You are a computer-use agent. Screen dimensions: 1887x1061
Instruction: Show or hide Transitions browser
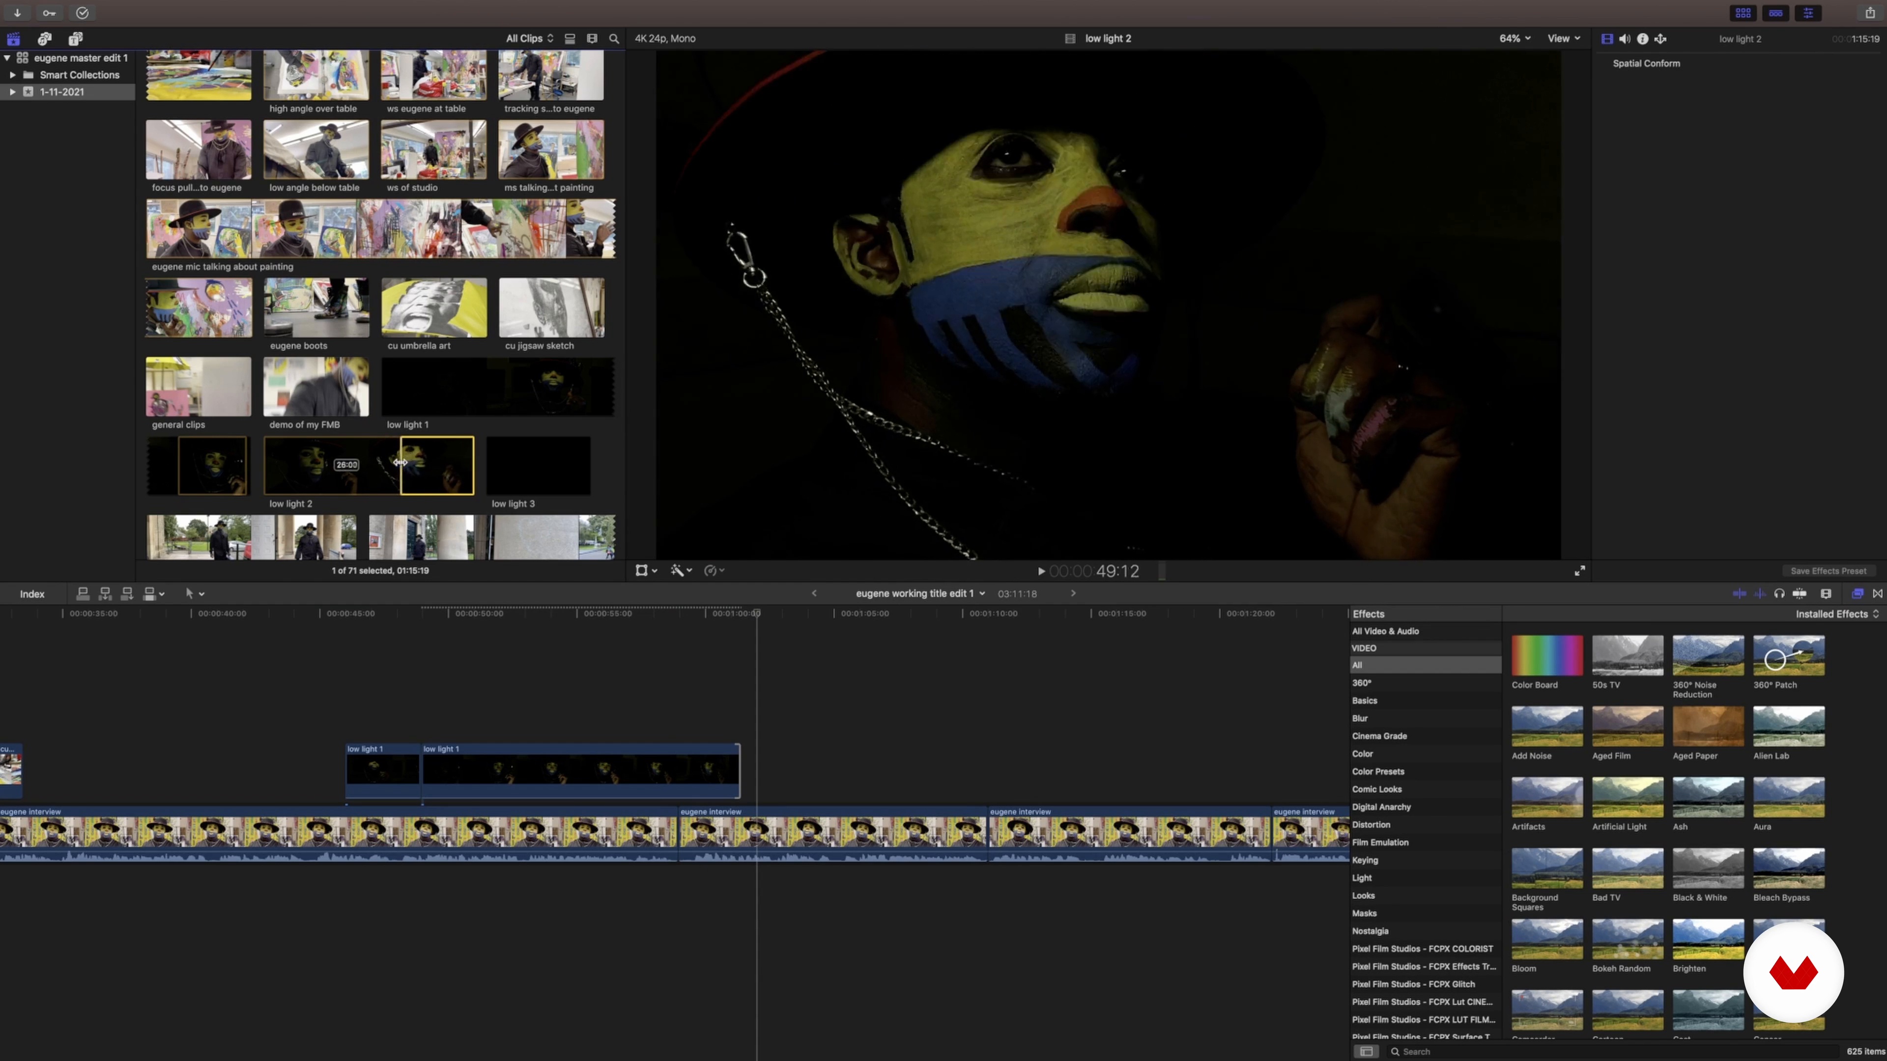[1878, 594]
